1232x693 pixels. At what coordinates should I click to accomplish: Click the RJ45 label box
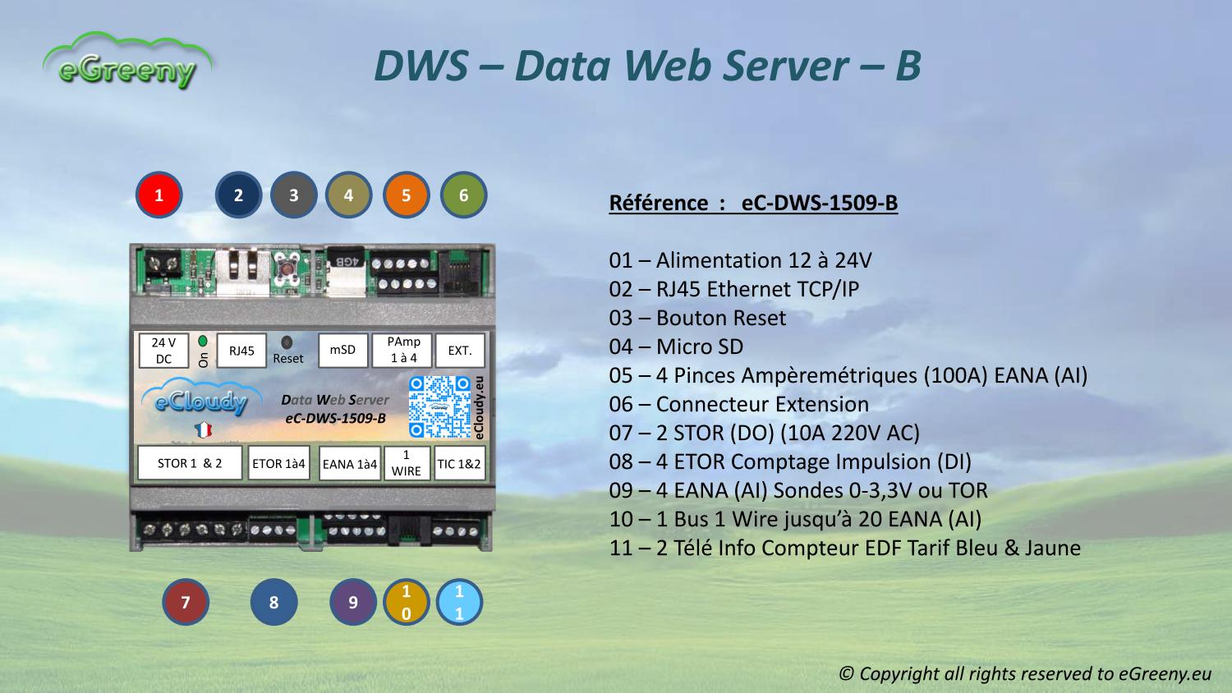241,351
